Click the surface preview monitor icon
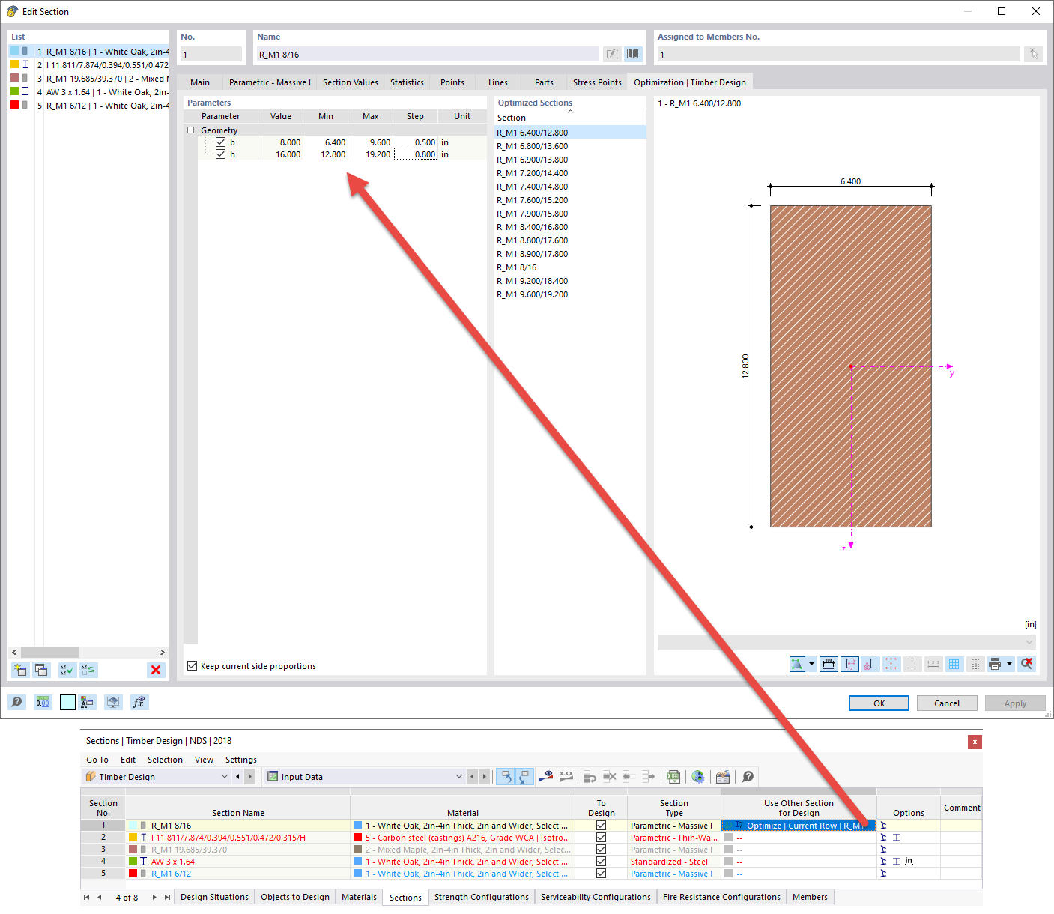 pyautogui.click(x=113, y=702)
